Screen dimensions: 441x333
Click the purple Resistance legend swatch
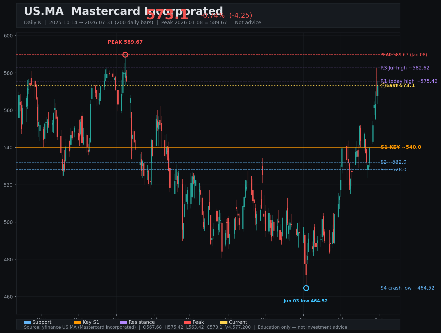click(123, 322)
